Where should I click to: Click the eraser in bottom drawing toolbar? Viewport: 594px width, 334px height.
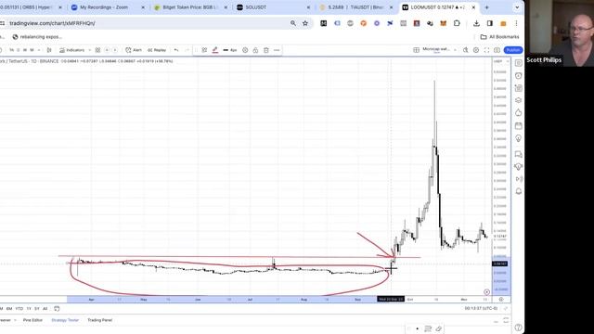(439, 328)
